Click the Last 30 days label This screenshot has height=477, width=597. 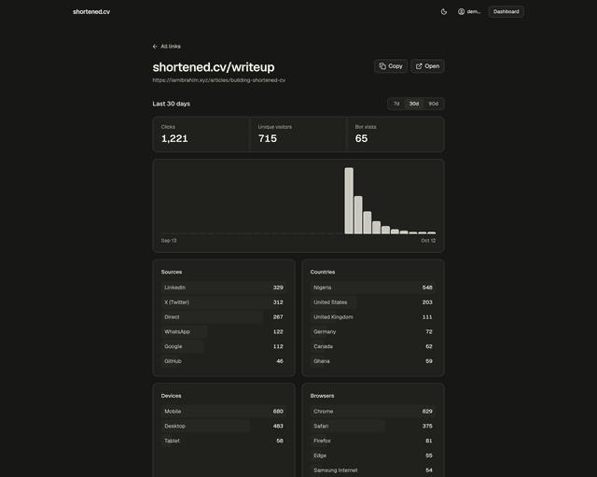coord(172,104)
